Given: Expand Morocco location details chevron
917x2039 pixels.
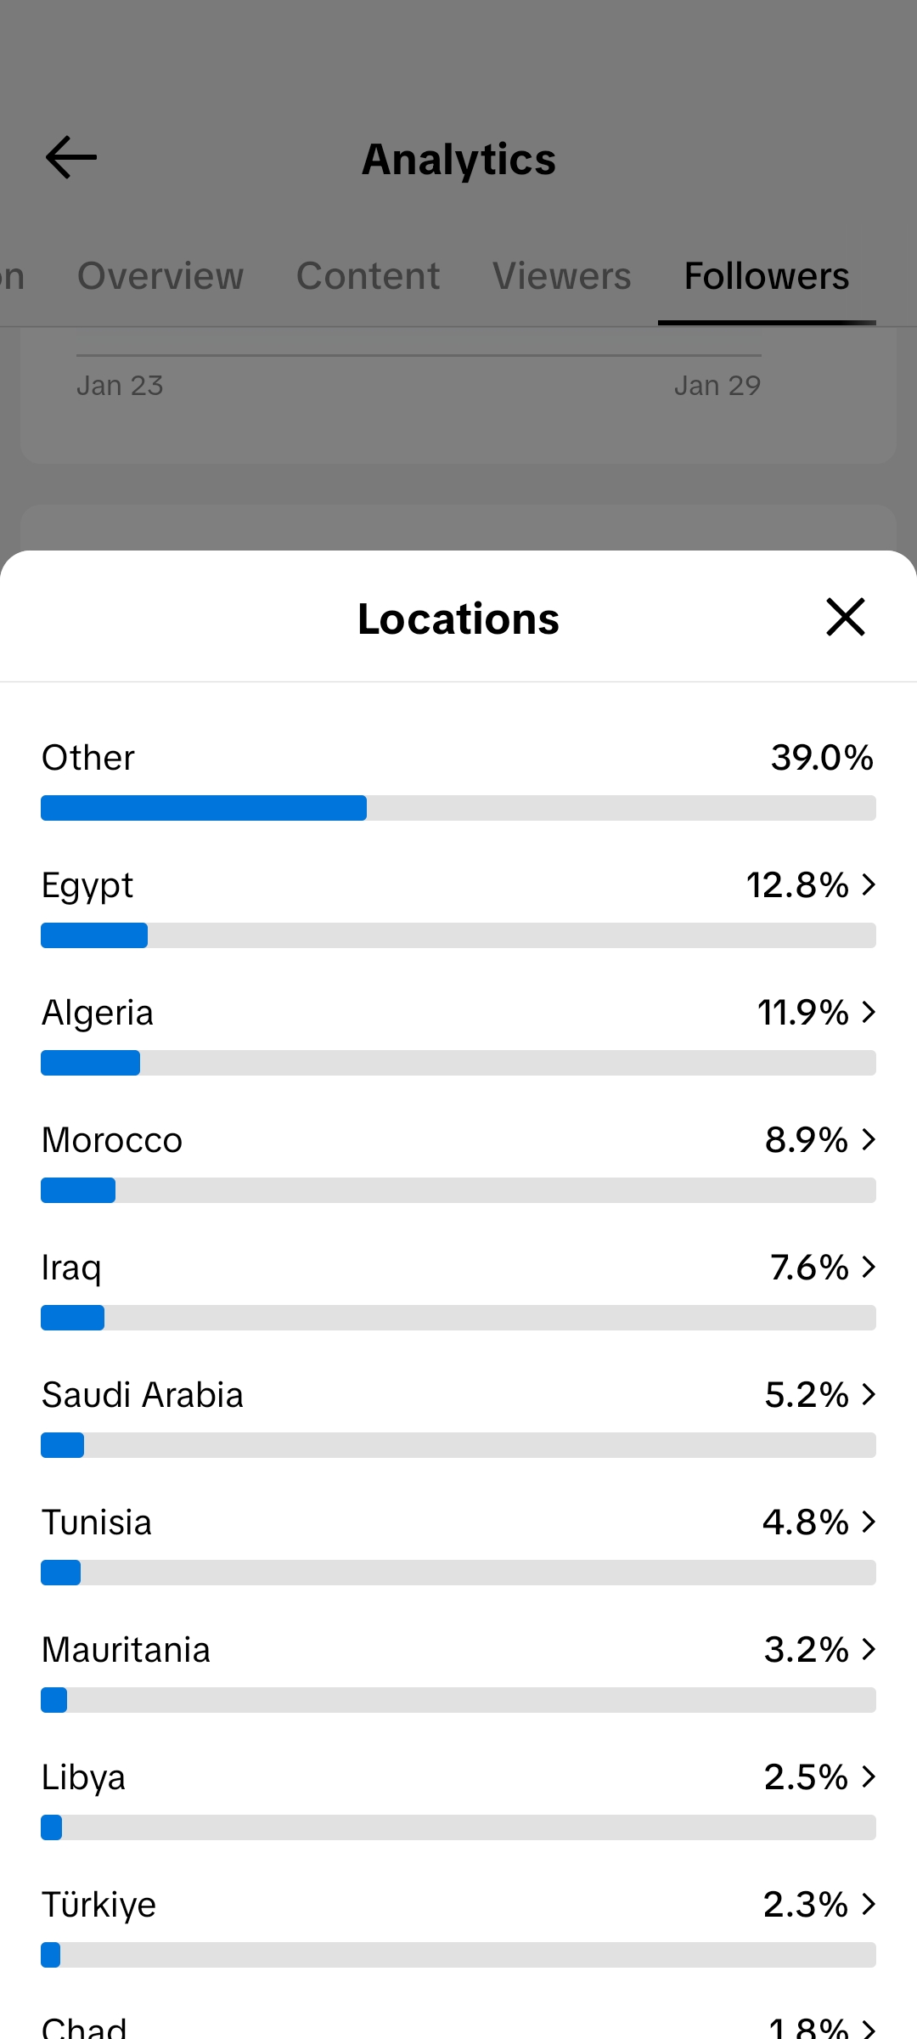Looking at the screenshot, I should click(x=869, y=1140).
